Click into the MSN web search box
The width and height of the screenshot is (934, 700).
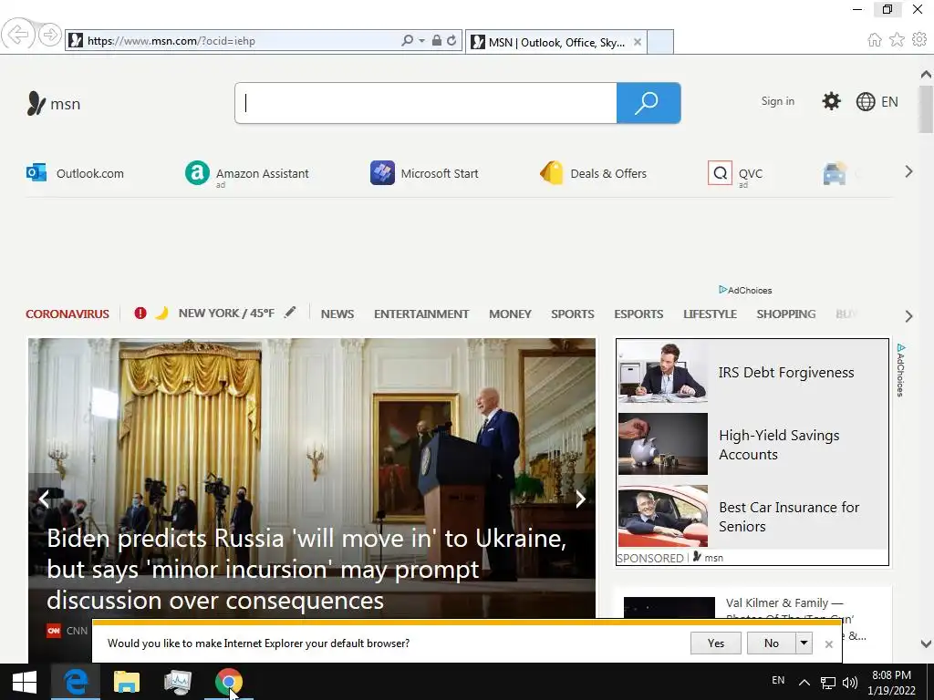pyautogui.click(x=425, y=103)
